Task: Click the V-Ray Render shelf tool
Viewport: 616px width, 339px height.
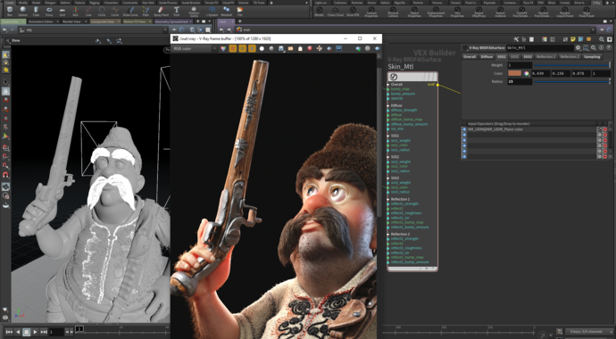Action: click(x=320, y=11)
